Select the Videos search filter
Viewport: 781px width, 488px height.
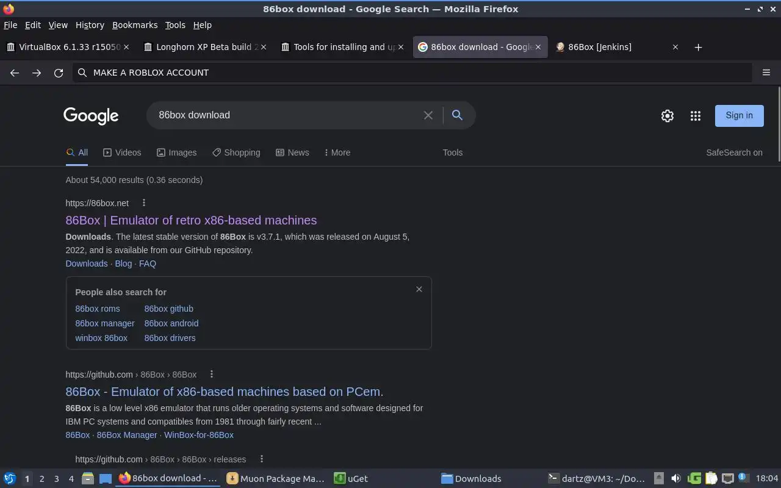coord(122,152)
